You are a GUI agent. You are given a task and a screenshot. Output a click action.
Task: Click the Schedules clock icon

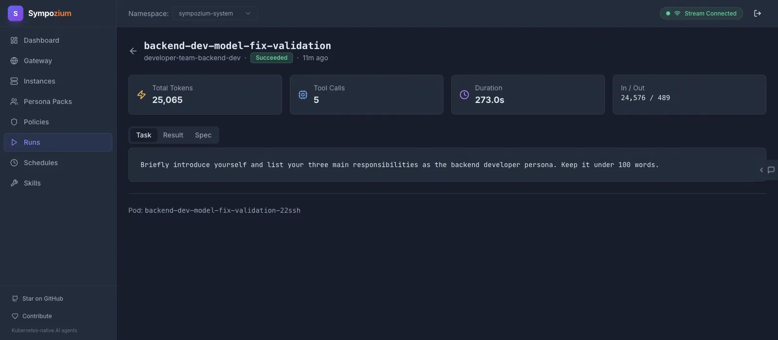point(14,163)
